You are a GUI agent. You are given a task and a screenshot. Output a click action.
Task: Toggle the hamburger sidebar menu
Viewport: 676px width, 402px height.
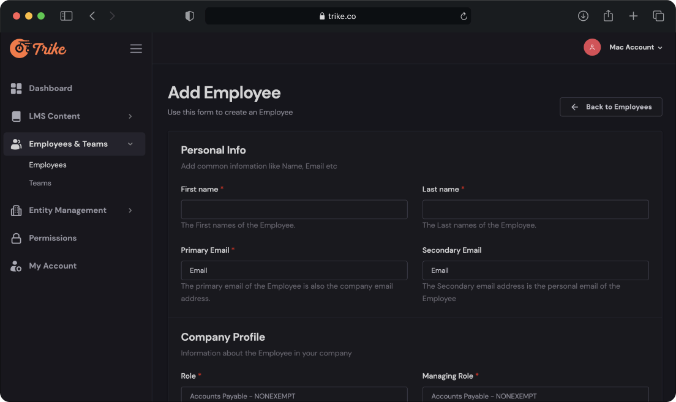point(136,49)
